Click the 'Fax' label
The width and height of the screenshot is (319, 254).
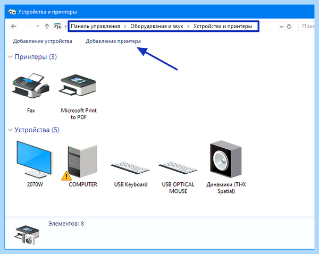[x=31, y=111]
